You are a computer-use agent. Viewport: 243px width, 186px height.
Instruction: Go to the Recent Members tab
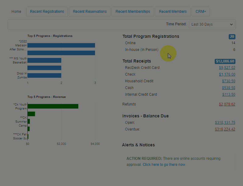tap(173, 12)
